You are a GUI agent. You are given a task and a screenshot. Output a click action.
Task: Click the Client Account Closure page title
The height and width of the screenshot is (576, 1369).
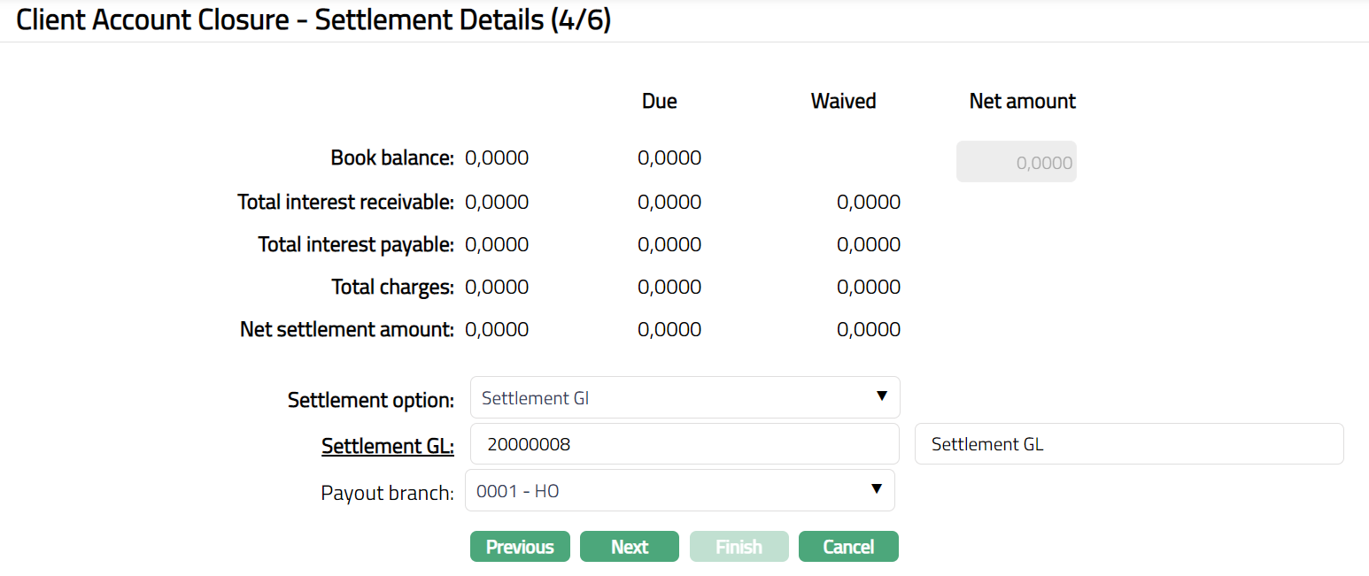coord(313,20)
